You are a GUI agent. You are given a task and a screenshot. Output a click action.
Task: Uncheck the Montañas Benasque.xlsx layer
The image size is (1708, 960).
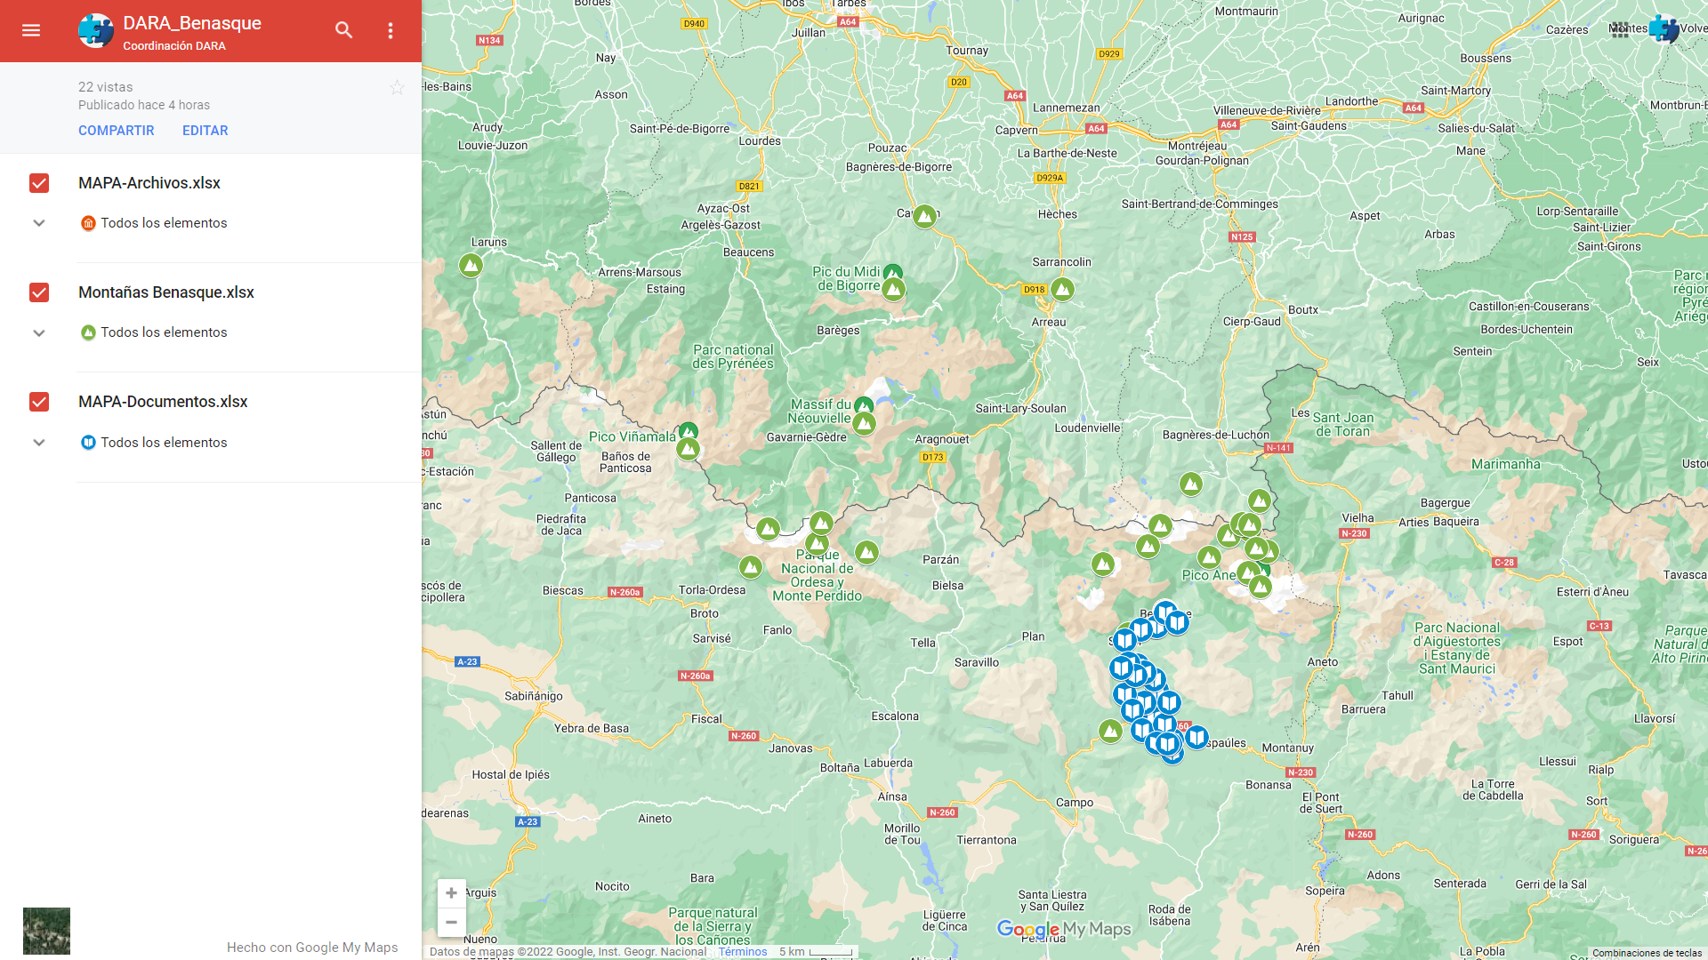tap(39, 292)
